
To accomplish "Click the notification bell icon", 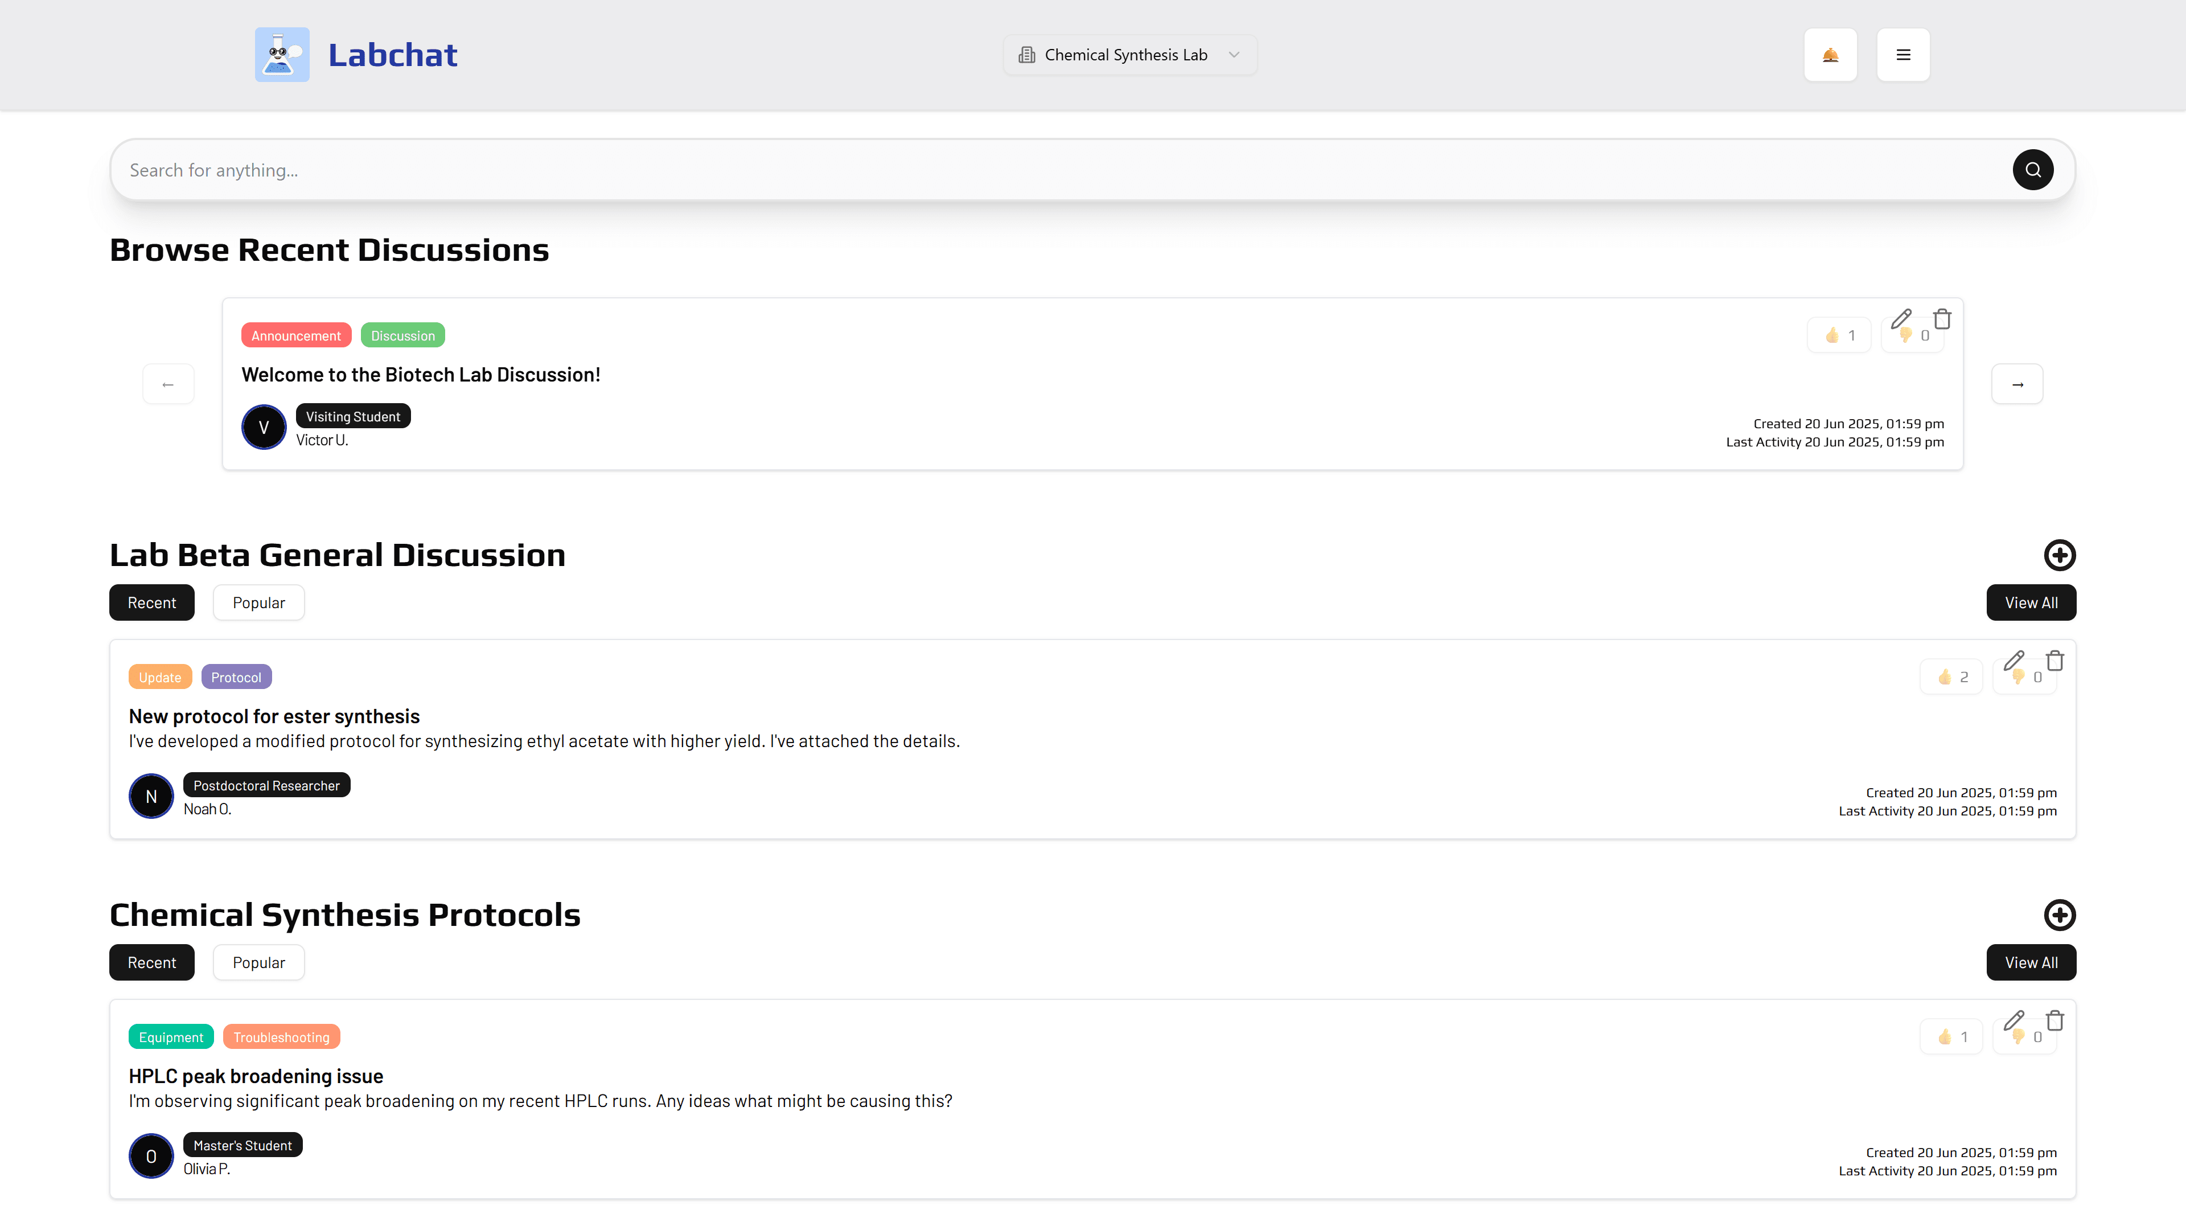I will tap(1830, 55).
